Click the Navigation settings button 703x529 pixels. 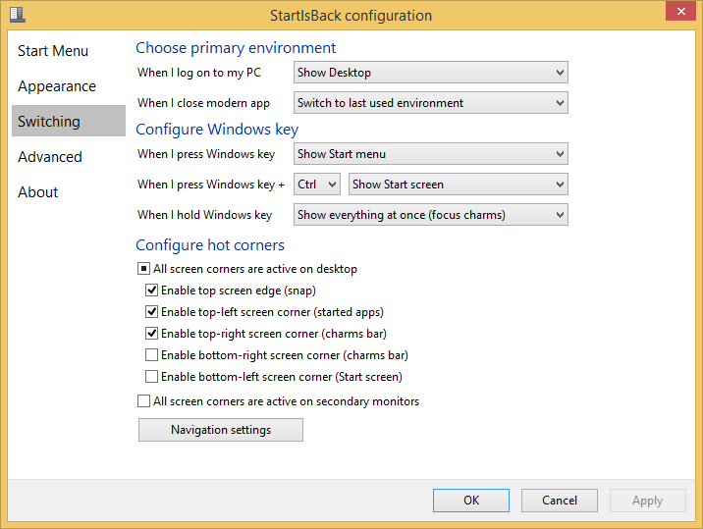[x=221, y=430]
